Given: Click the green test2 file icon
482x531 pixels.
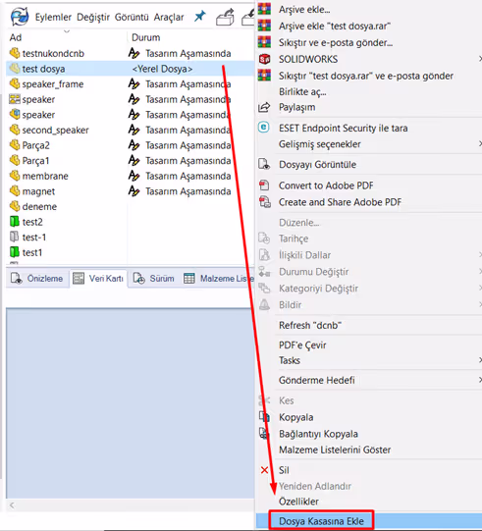Looking at the screenshot, I should [15, 222].
